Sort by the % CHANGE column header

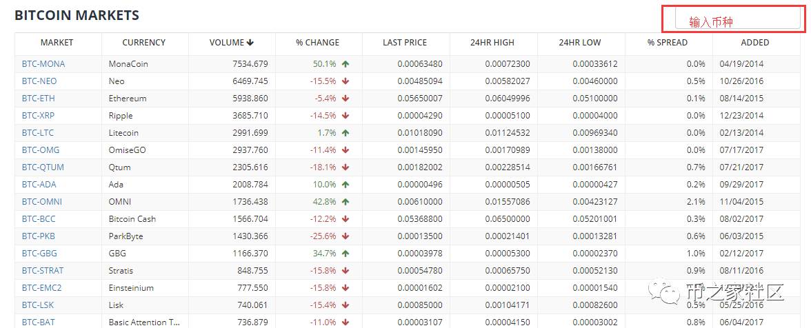317,42
